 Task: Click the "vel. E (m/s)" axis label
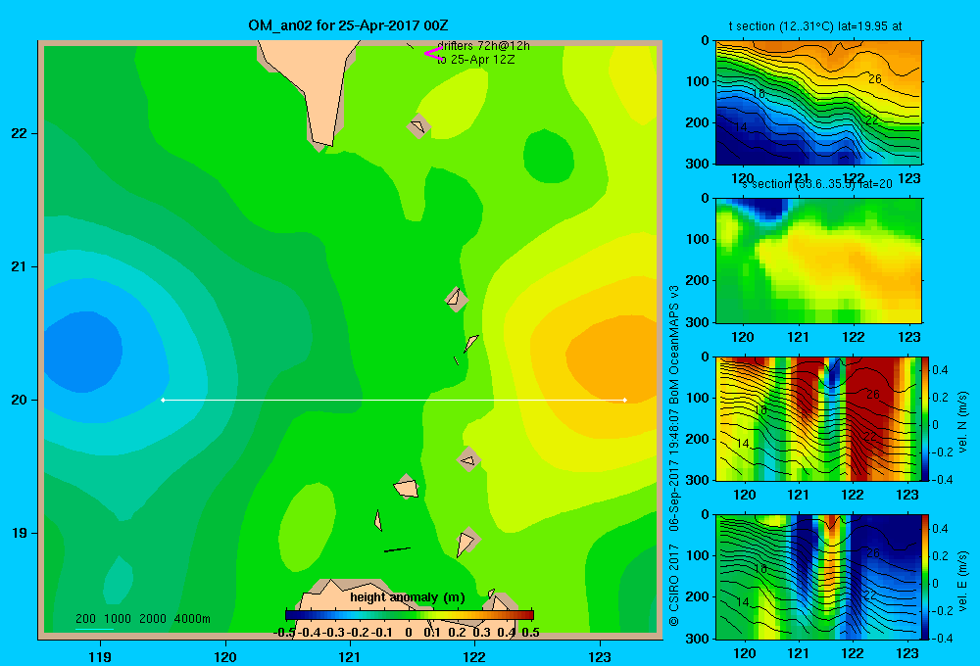click(963, 581)
